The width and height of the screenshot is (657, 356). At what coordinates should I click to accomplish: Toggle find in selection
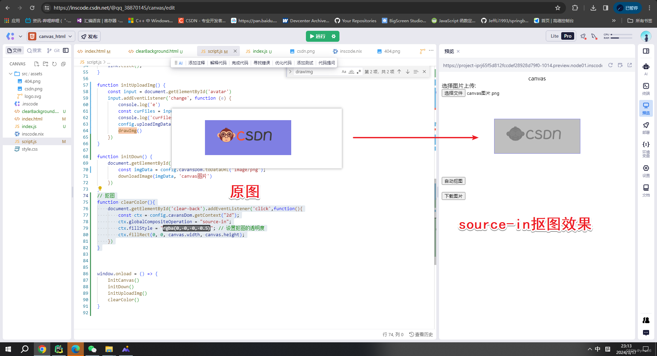pos(416,72)
